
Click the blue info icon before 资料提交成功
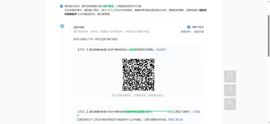click(61, 6)
